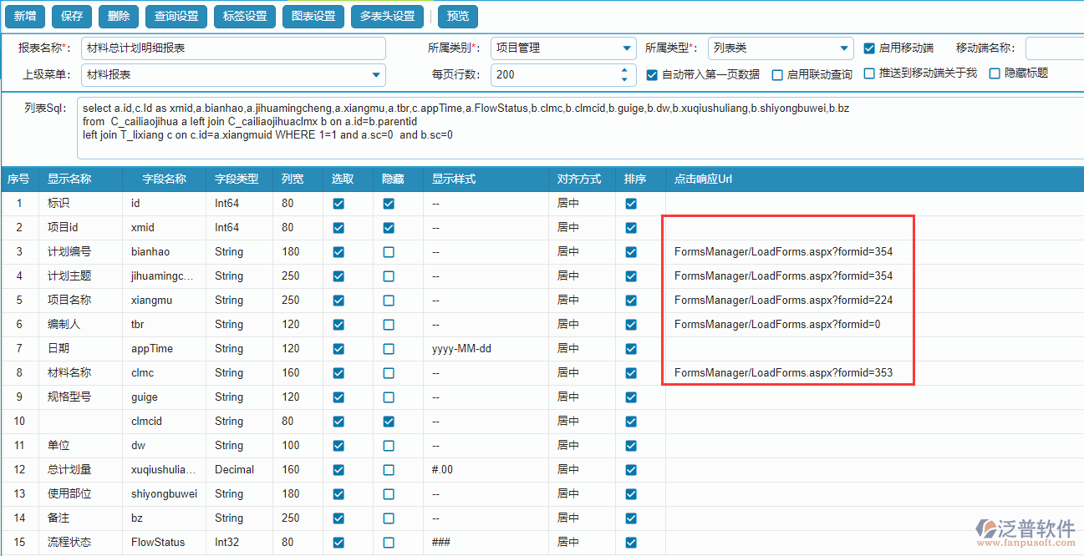Toggle the 隐藏 checkbox for clmcid row
1084x556 pixels.
point(389,422)
